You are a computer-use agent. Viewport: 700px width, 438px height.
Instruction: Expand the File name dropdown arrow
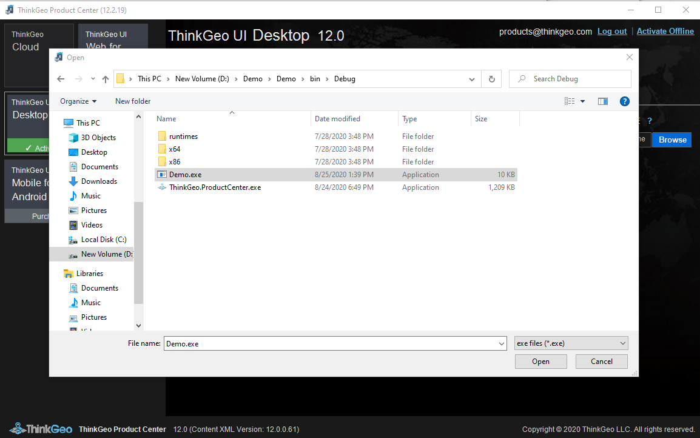coord(501,343)
